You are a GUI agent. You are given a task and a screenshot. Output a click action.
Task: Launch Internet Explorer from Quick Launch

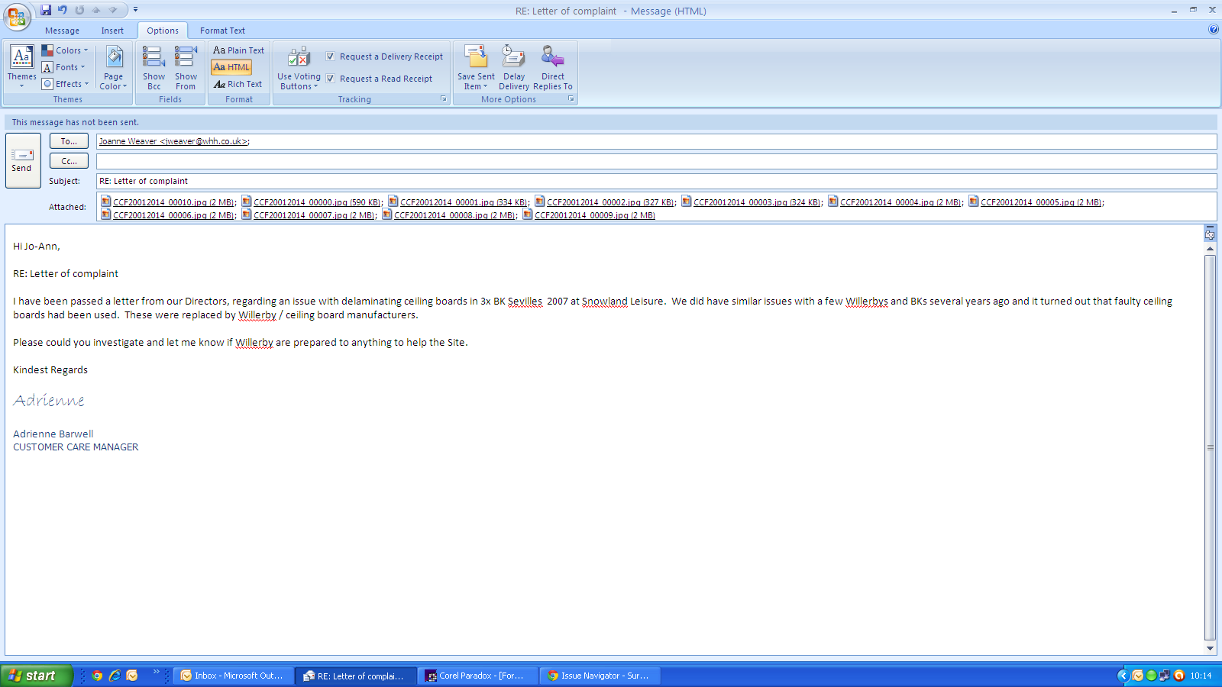[115, 676]
